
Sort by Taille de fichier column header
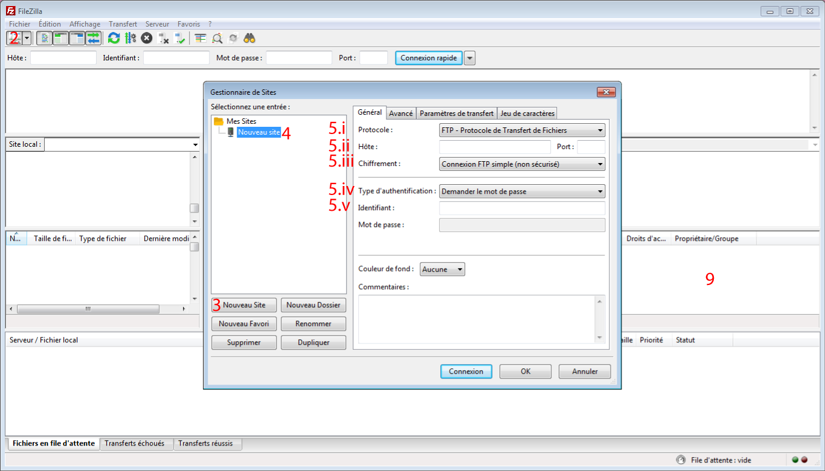coord(52,239)
